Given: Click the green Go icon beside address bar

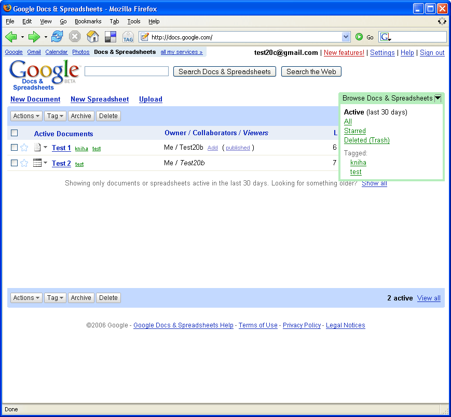Looking at the screenshot, I should [x=359, y=37].
